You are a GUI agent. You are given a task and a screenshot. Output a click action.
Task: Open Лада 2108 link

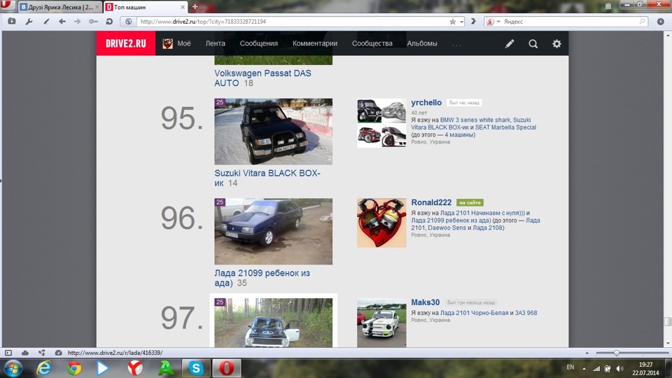488,227
